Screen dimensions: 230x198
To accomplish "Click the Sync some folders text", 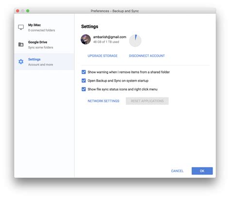I will click(x=41, y=47).
